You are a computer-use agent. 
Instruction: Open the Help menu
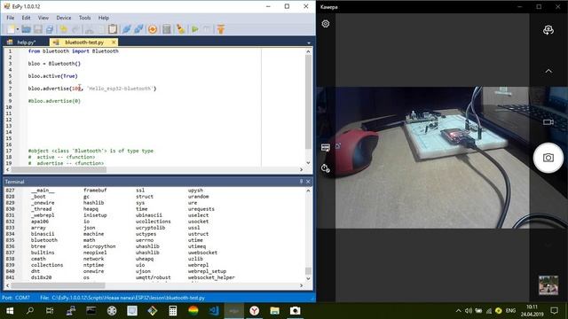pos(104,18)
